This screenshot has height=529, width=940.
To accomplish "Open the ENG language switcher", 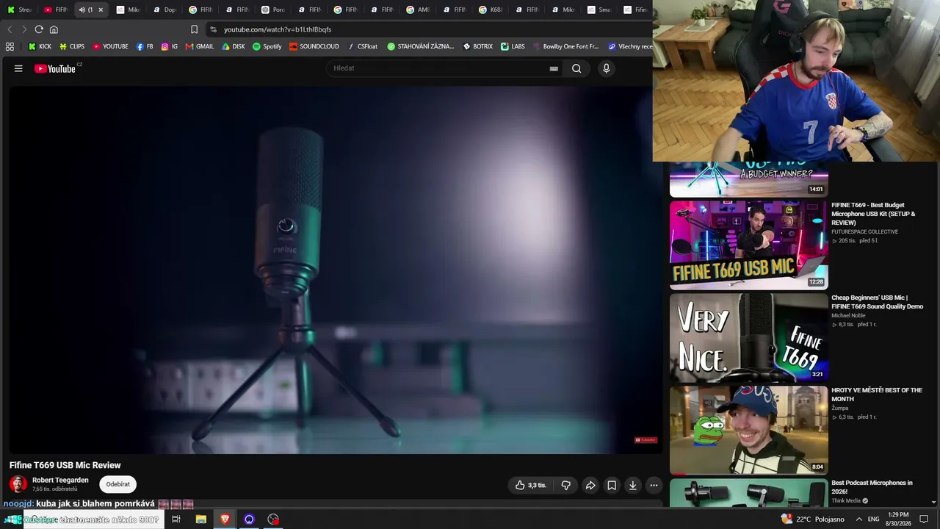I will click(873, 519).
